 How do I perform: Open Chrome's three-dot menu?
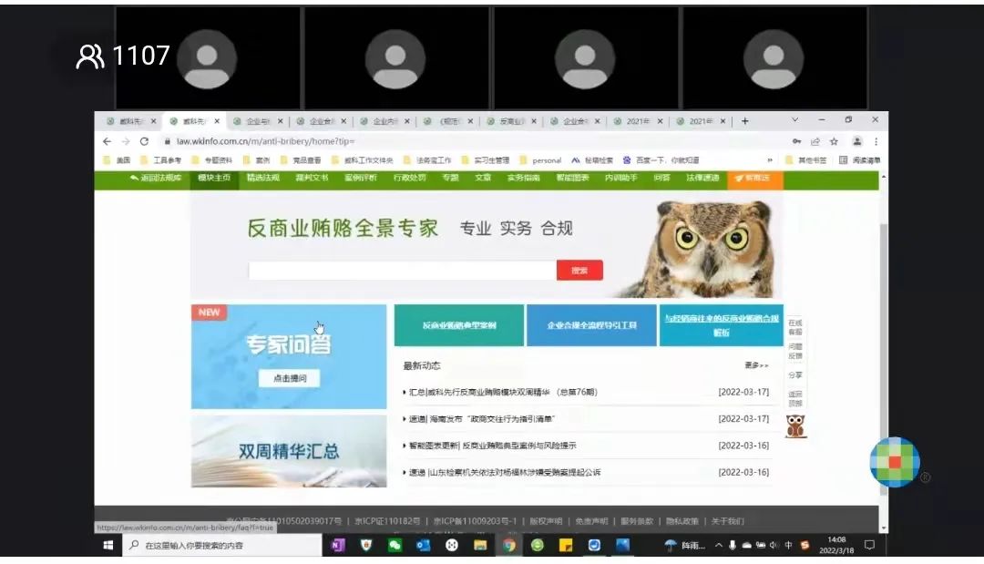(x=876, y=141)
